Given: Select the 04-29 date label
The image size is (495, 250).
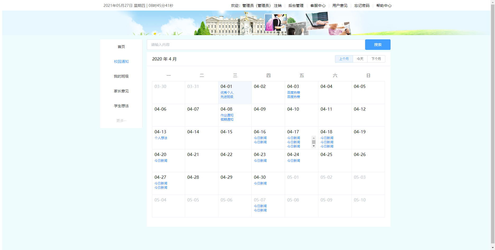Looking at the screenshot, I should 226,177.
